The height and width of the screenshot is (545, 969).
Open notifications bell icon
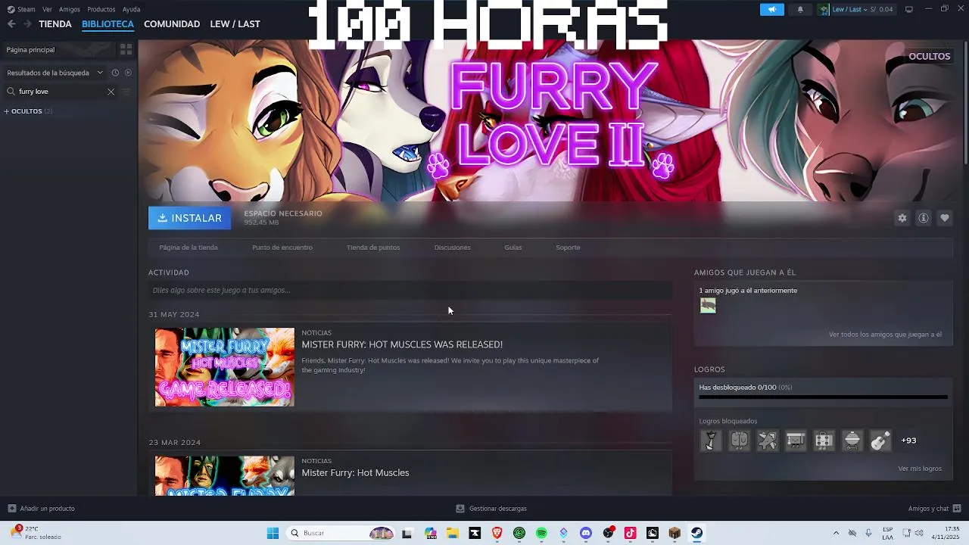pyautogui.click(x=800, y=9)
